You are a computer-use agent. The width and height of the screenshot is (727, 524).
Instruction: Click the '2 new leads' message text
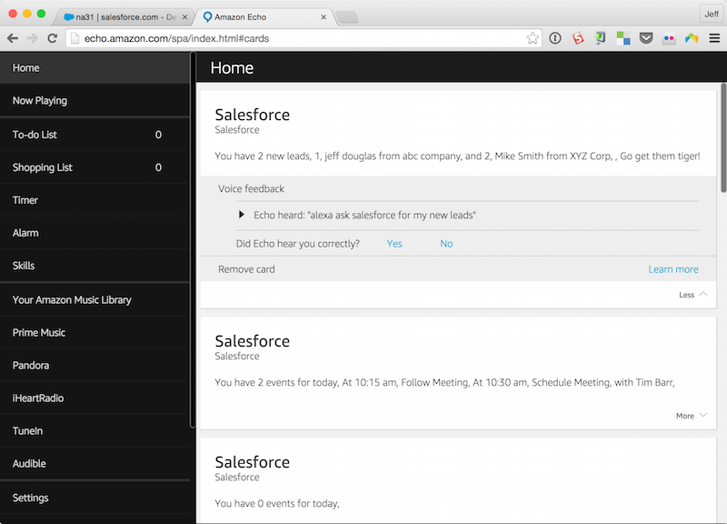pos(457,156)
